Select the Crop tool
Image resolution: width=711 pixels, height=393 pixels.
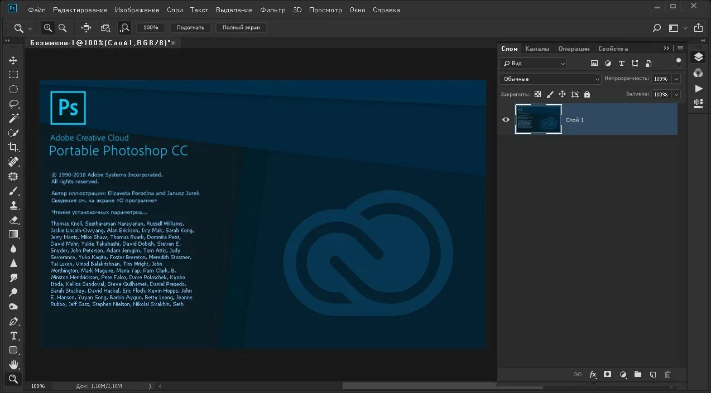pos(13,147)
